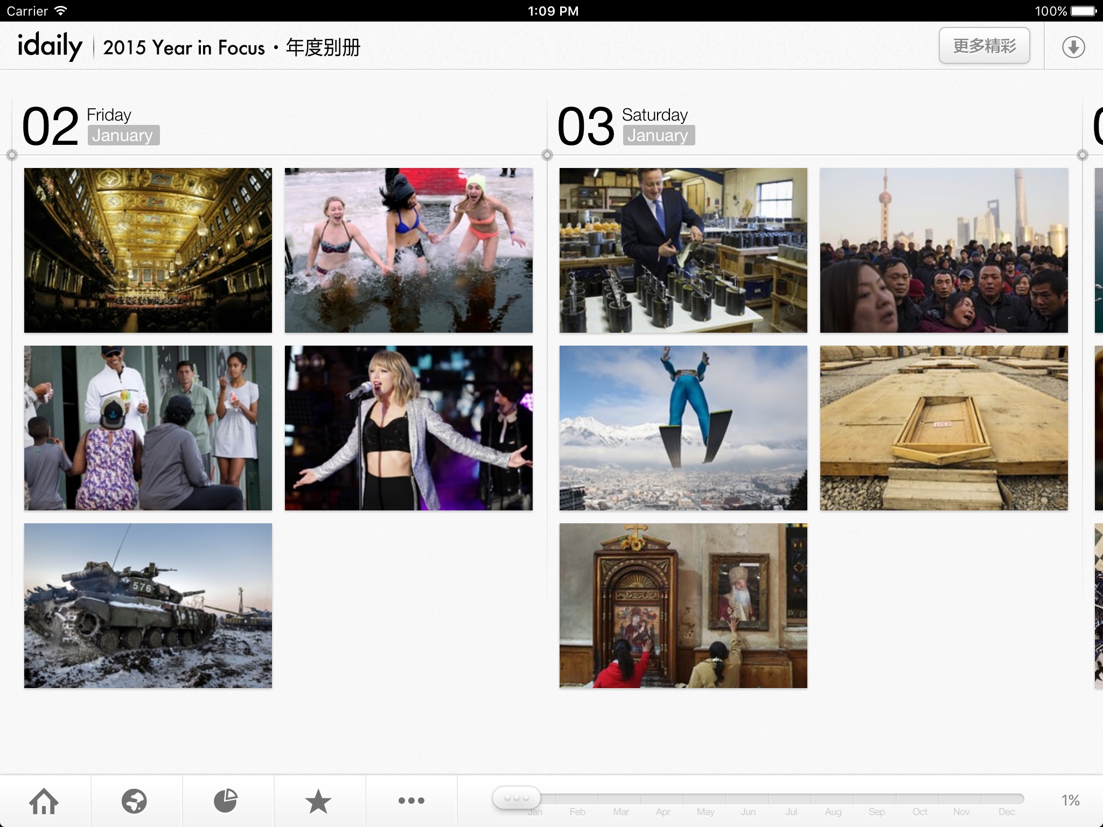This screenshot has height=827, width=1103.
Task: Open the winter swimmers photo
Action: (408, 250)
